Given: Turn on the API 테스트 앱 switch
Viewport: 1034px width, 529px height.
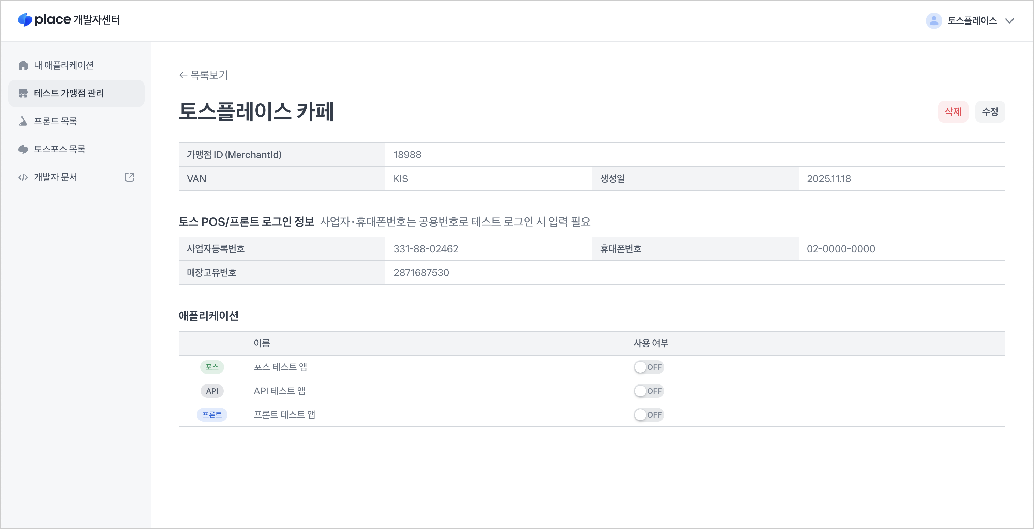Looking at the screenshot, I should point(649,391).
